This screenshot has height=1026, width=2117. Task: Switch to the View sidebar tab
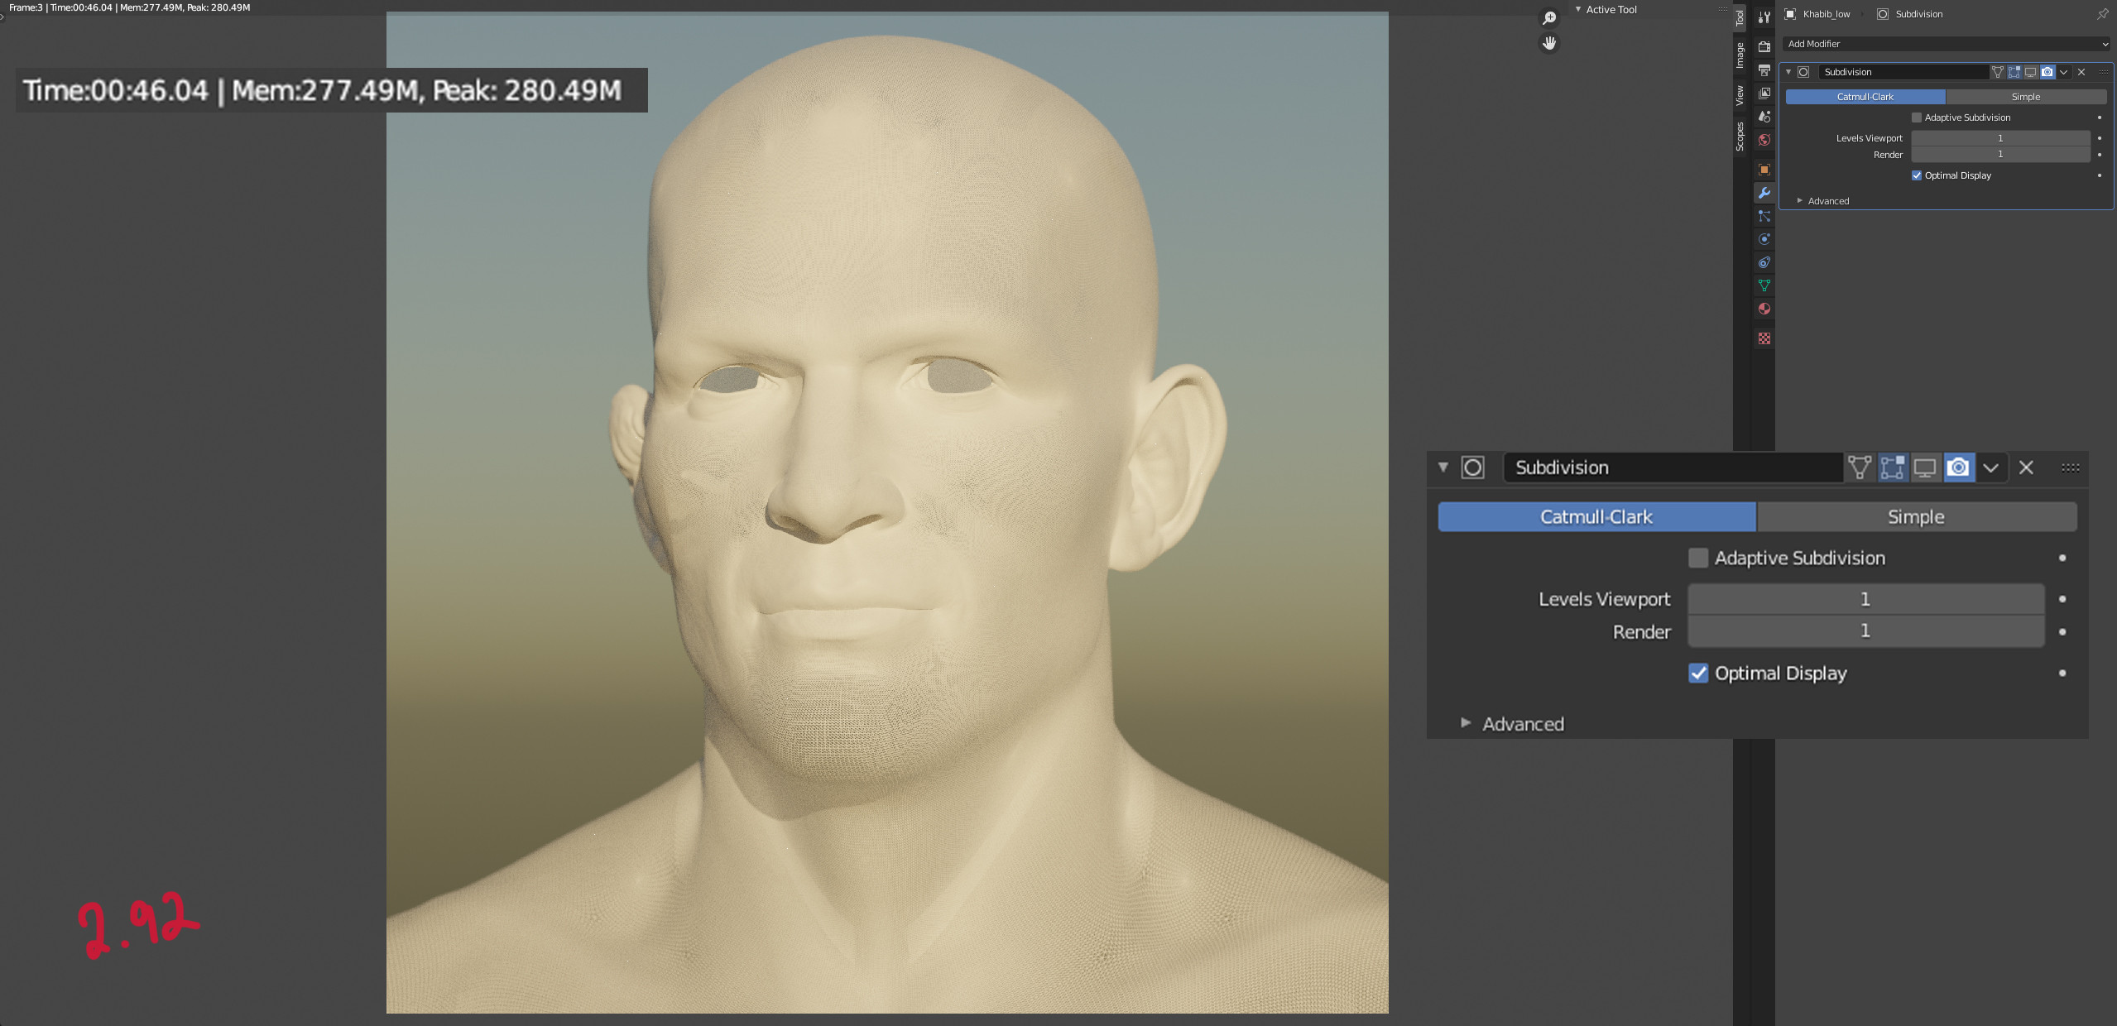pyautogui.click(x=1740, y=95)
